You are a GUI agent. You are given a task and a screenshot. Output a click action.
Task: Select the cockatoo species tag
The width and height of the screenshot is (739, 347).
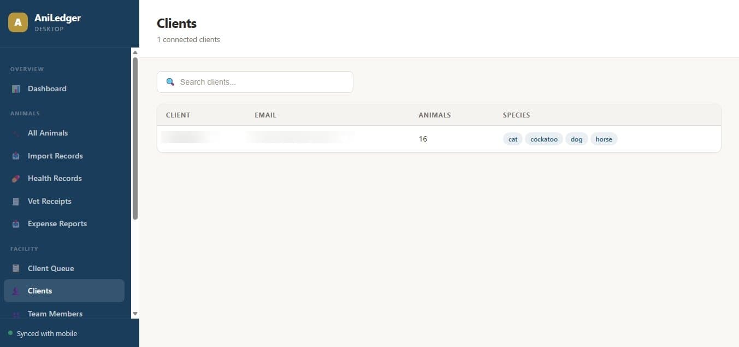click(x=543, y=139)
